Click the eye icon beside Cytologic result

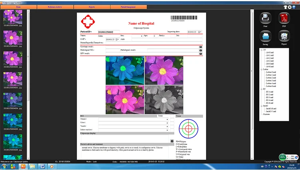click(x=200, y=47)
